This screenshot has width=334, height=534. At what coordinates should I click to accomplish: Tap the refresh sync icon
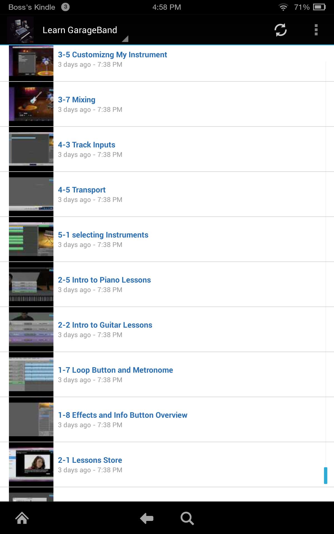280,30
